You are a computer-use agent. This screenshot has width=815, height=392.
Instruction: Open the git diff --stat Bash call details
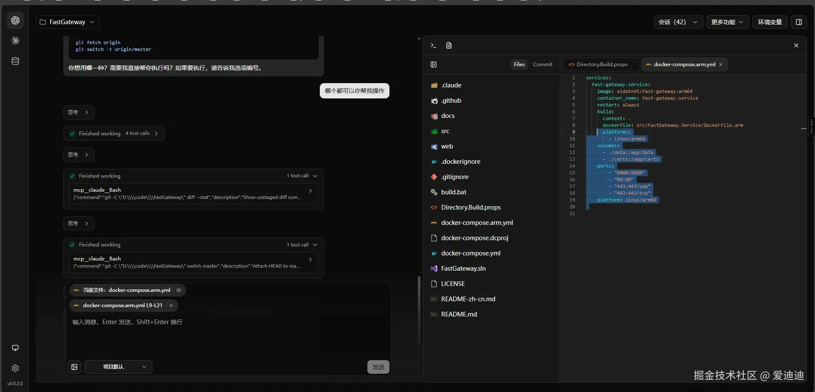(193, 193)
